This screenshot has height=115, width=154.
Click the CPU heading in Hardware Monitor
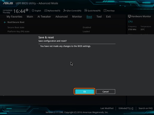tap(130, 22)
